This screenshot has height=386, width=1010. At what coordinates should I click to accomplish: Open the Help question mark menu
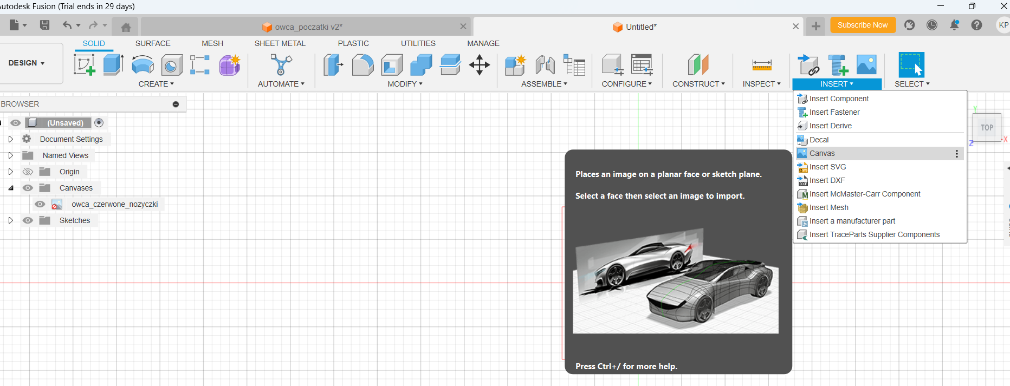(976, 25)
